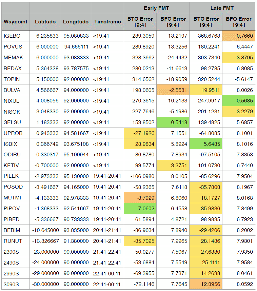Select the MEMAK waypoint cell
This screenshot has height=291, width=257.
pos(15,58)
